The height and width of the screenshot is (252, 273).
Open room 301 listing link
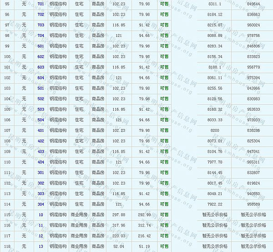[x=41, y=173]
